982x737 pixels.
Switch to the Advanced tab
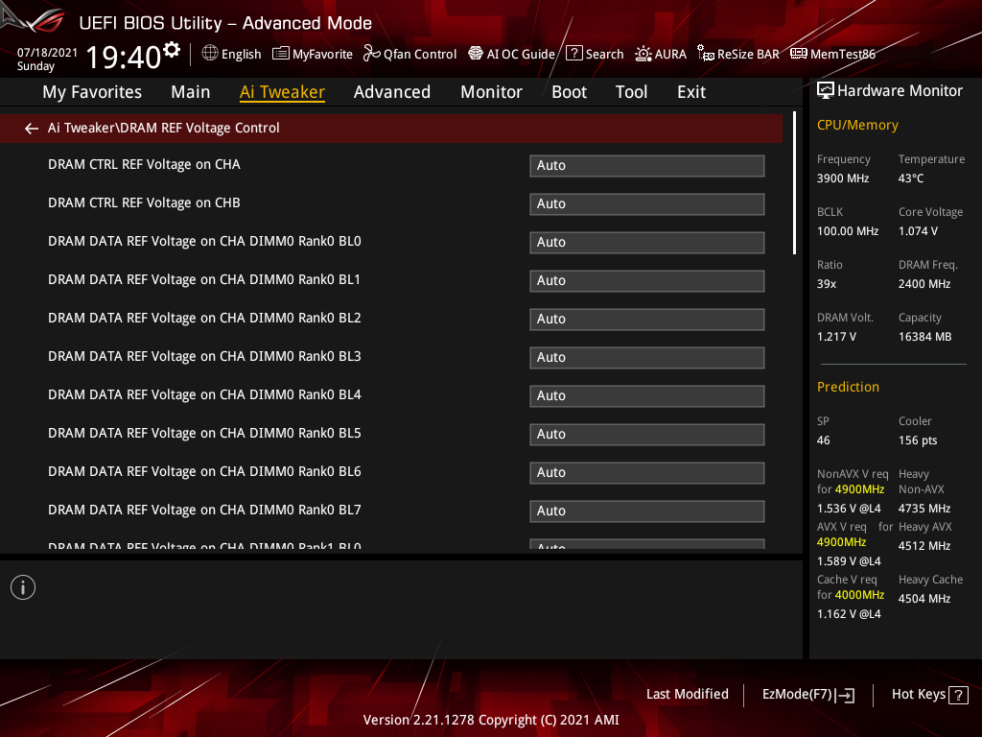(392, 91)
